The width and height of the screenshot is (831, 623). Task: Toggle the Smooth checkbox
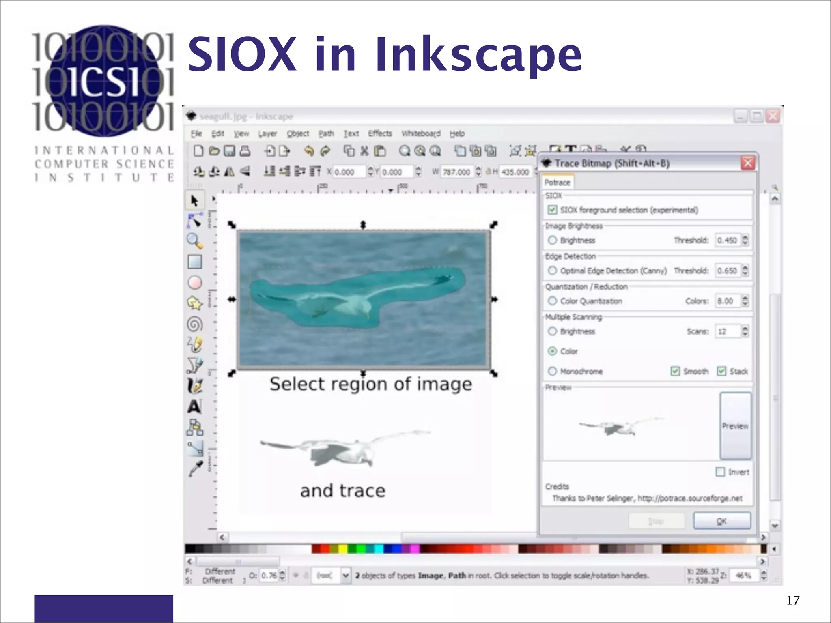point(675,371)
